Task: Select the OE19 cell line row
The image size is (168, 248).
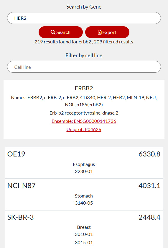Action: click(84, 163)
